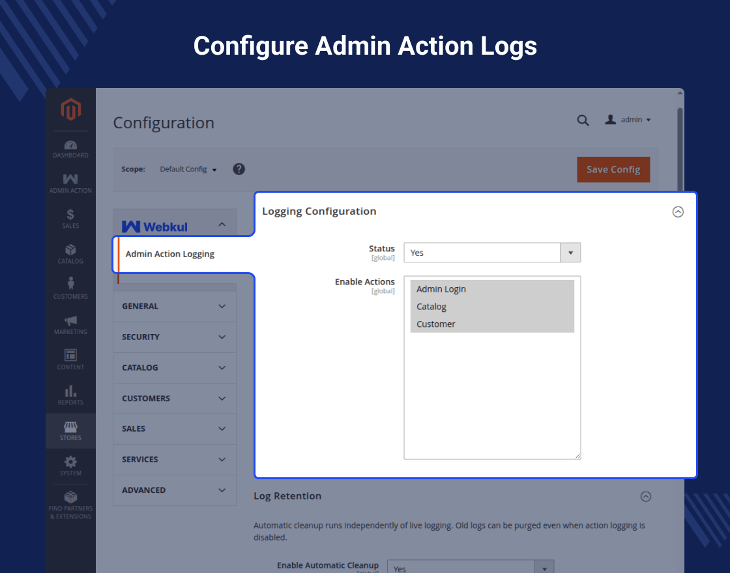
Task: Open the admin account menu
Action: pos(628,120)
